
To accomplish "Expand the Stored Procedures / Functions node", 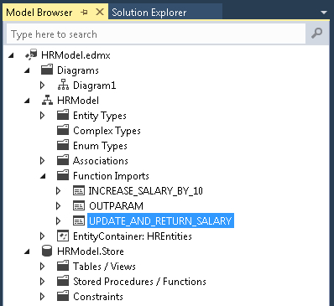I will point(43,281).
